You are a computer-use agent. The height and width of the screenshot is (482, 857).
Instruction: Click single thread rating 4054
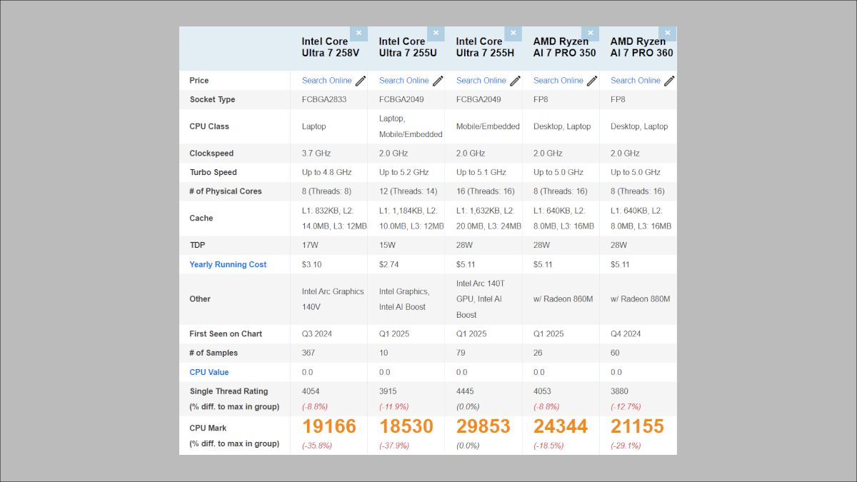coord(311,391)
